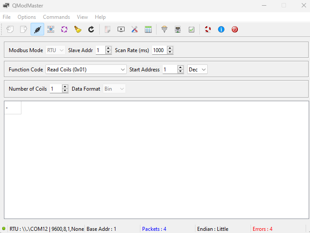Screen dimensions: 310x233
Task: Clear the table with the broom icon
Action: (78, 29)
